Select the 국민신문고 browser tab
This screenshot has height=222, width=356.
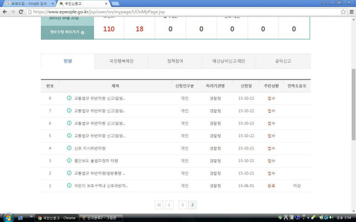[83, 4]
